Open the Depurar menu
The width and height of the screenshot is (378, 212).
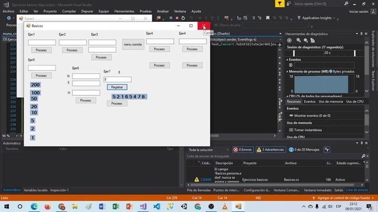tap(87, 11)
